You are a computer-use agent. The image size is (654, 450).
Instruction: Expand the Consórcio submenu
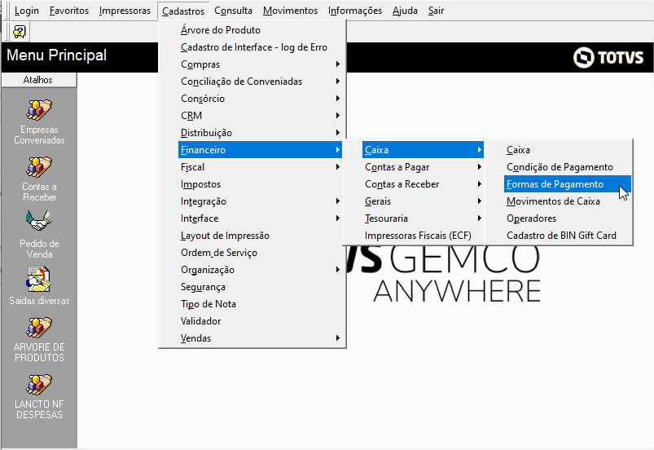[x=261, y=99]
